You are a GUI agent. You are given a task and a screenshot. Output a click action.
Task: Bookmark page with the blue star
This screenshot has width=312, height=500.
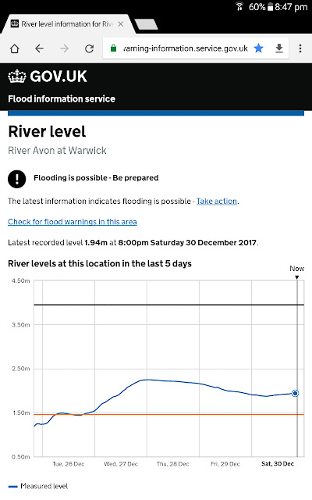pyautogui.click(x=258, y=48)
